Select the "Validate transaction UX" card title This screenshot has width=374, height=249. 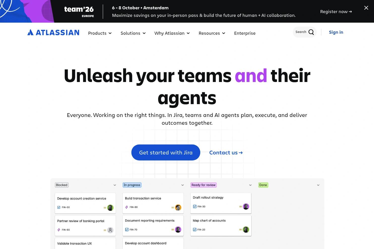pos(75,243)
